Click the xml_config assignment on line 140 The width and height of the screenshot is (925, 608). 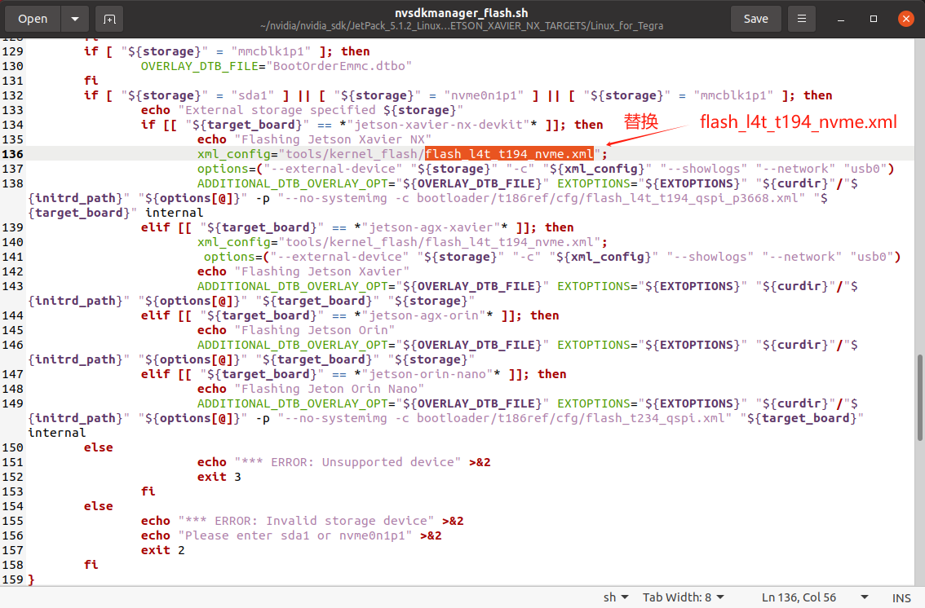pyautogui.click(x=402, y=242)
